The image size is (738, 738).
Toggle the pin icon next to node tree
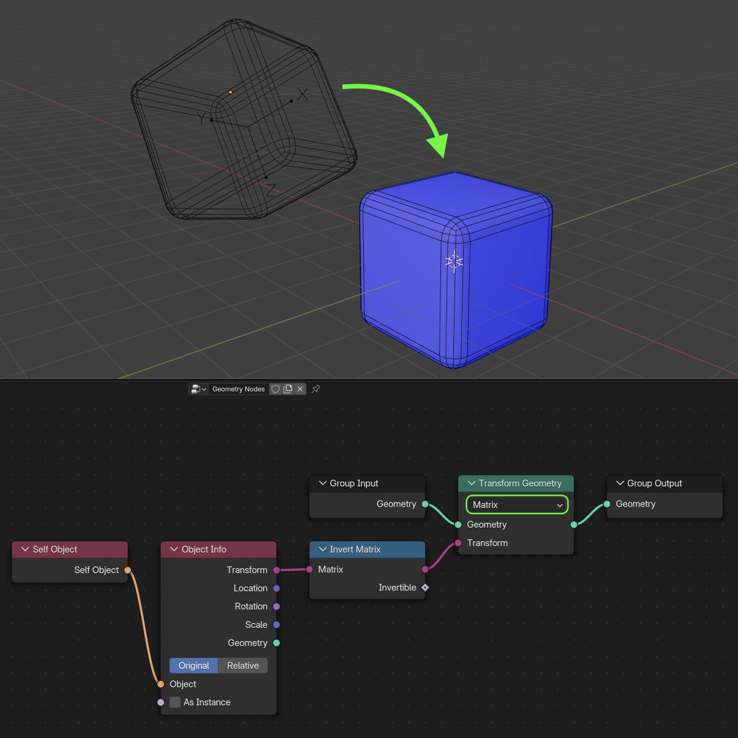[x=316, y=389]
